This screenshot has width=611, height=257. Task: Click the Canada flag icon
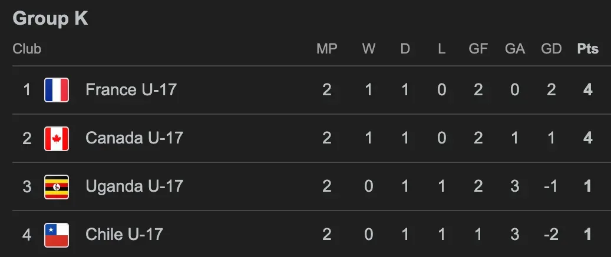tap(57, 138)
